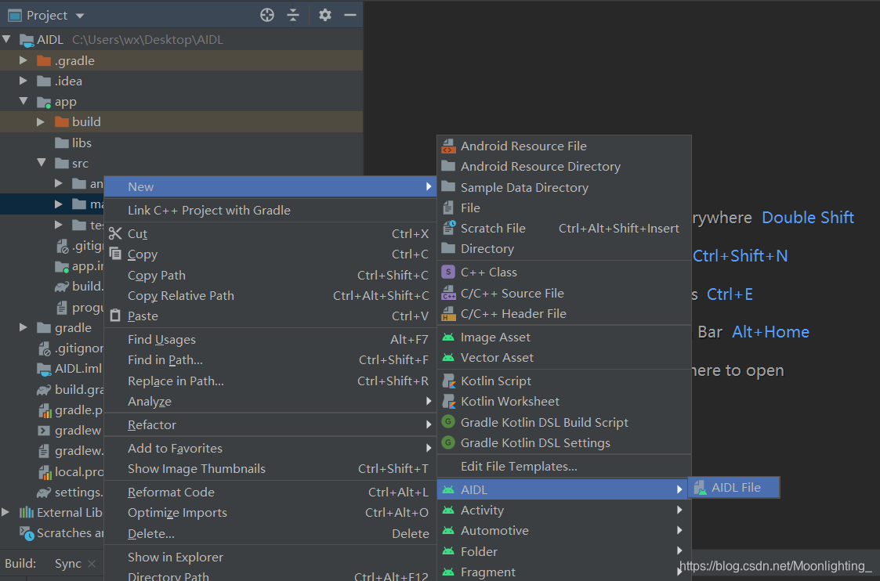Click the locate/select opened file target icon

(x=267, y=15)
